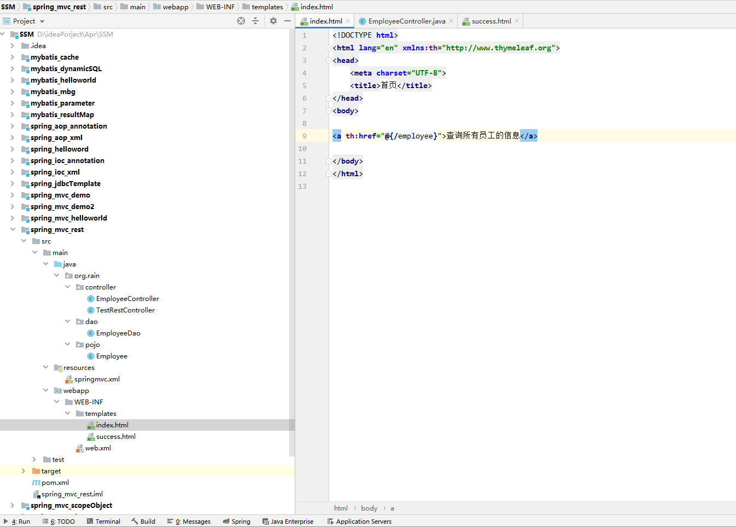The width and height of the screenshot is (736, 527).
Task: Open Project panel settings gear
Action: pyautogui.click(x=273, y=21)
